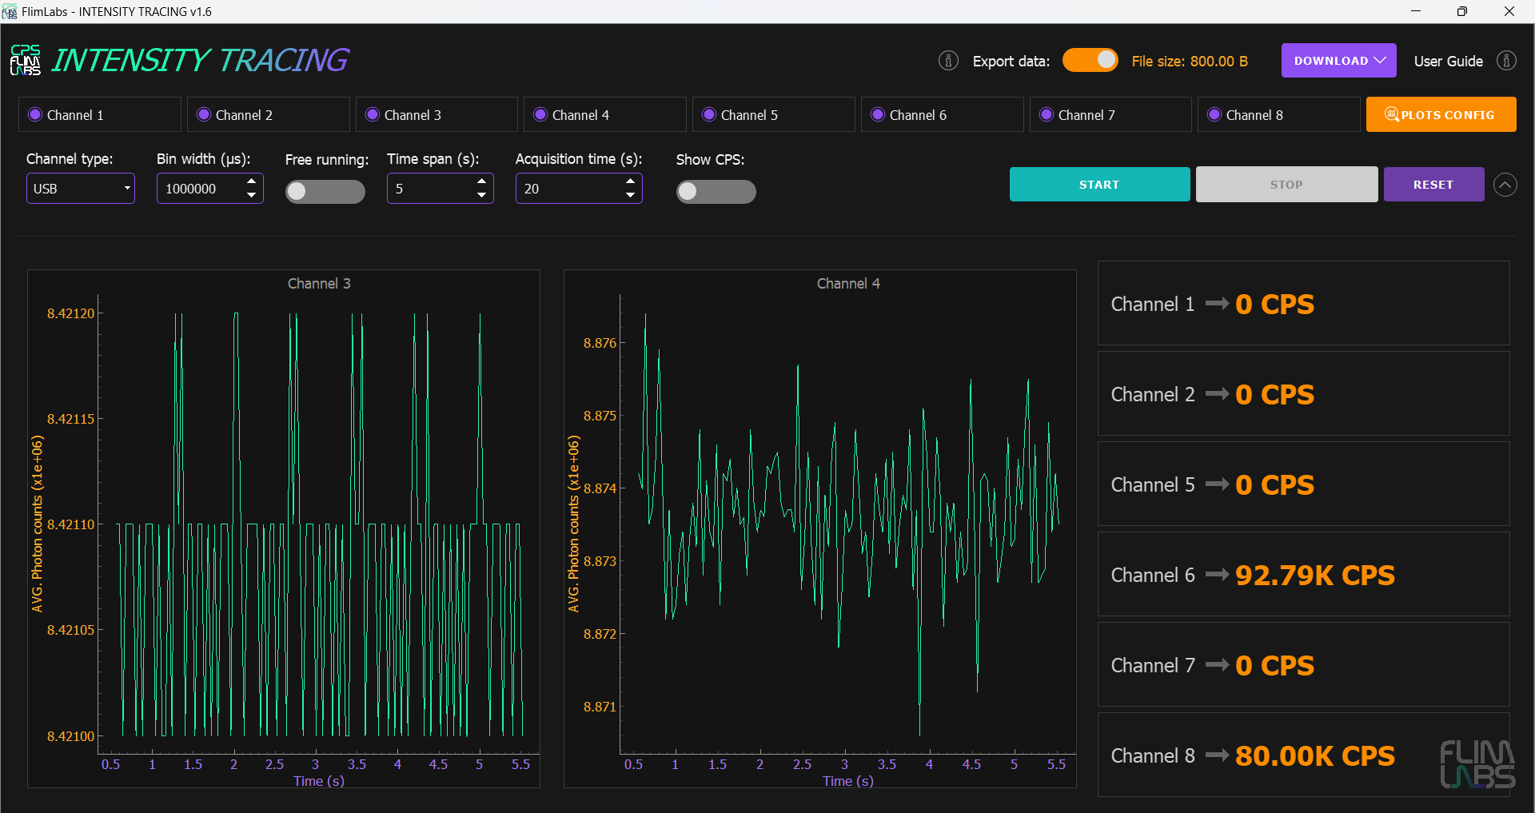Increase Acquisition time with the up arrow

630,181
